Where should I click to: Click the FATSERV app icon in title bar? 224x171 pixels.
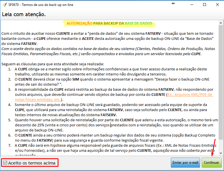pos(4,5)
